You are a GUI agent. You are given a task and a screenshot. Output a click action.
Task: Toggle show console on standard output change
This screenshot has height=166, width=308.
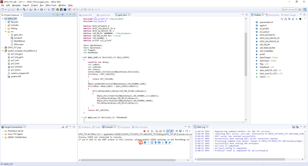168,131
